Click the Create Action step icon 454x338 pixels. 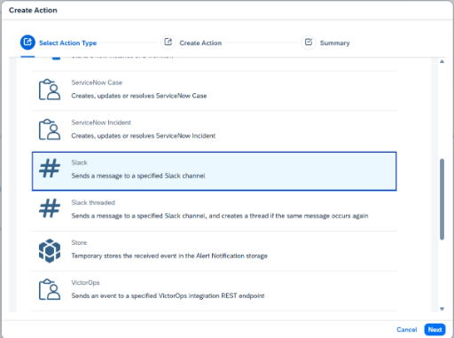coord(168,42)
